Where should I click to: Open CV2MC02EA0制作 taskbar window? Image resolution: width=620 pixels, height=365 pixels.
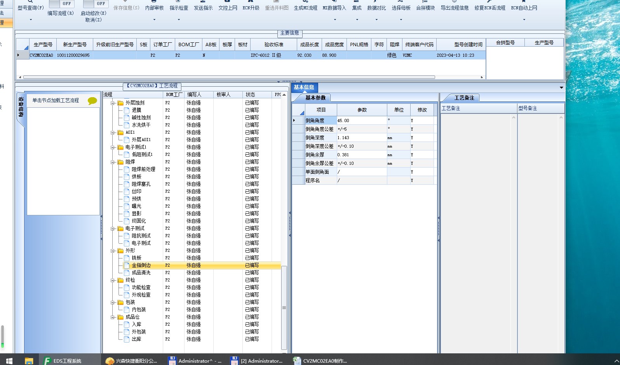[x=320, y=360]
